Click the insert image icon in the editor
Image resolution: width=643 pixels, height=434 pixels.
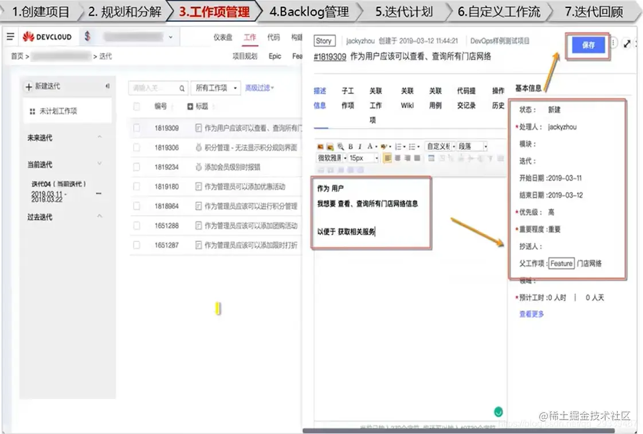tap(320, 146)
